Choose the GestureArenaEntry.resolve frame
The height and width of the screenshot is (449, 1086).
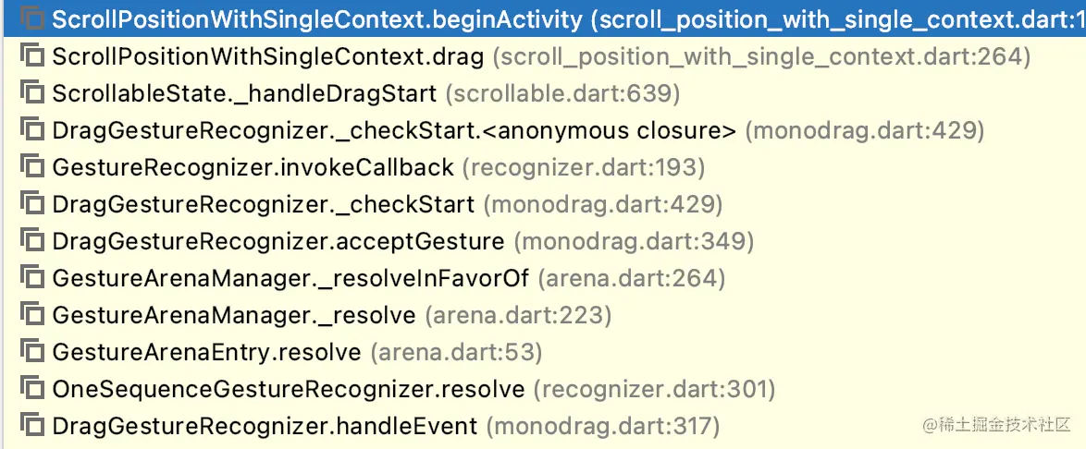click(206, 352)
